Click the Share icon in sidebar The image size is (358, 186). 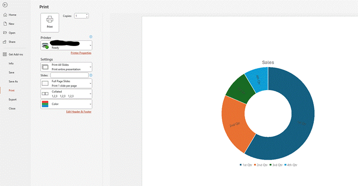pyautogui.click(x=5, y=42)
